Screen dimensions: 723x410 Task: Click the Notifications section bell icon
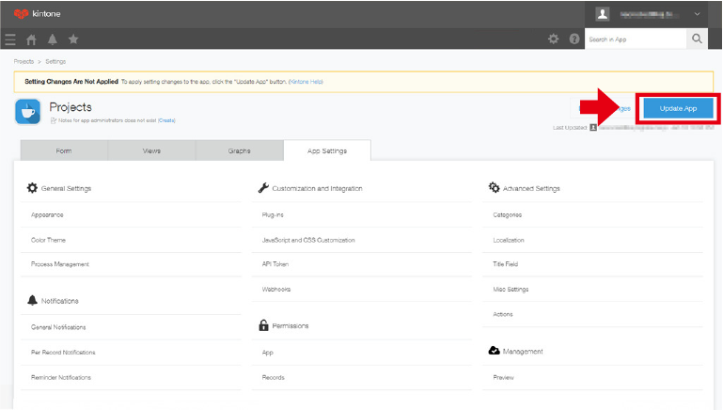32,300
